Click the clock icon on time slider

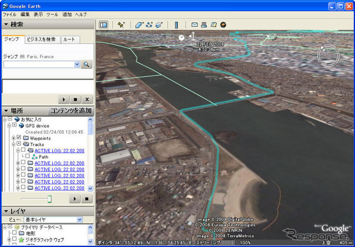point(181,38)
